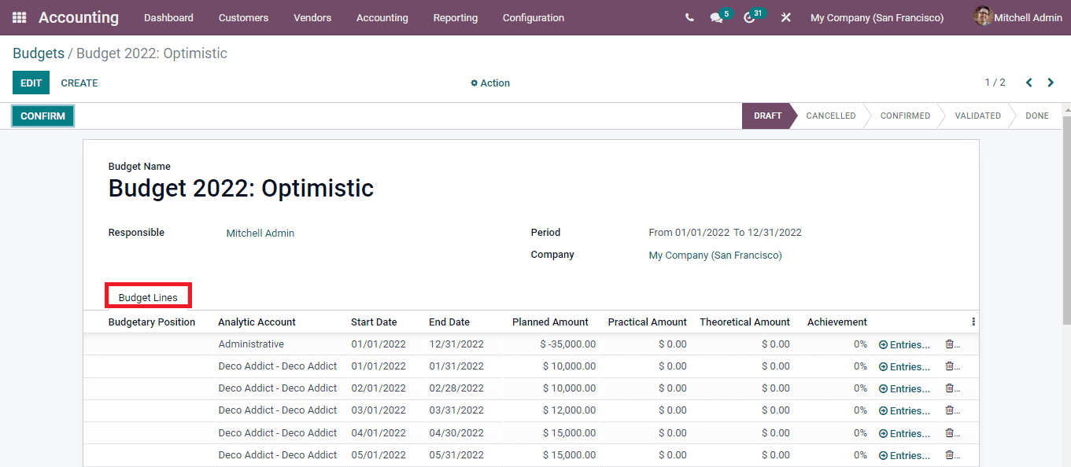This screenshot has width=1071, height=467.
Task: Click the CONFIRM button
Action: pos(42,116)
